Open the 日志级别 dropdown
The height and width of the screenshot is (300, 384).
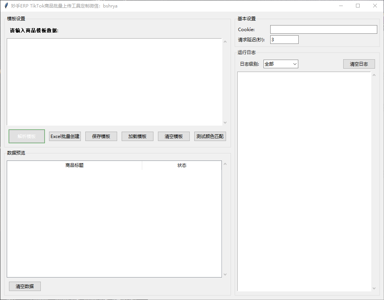pos(281,64)
